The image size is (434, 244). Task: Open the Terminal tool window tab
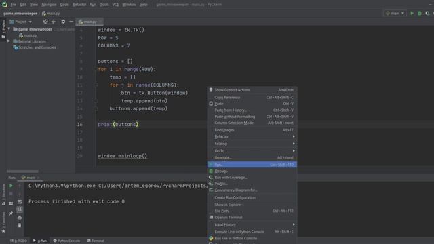pos(96,241)
